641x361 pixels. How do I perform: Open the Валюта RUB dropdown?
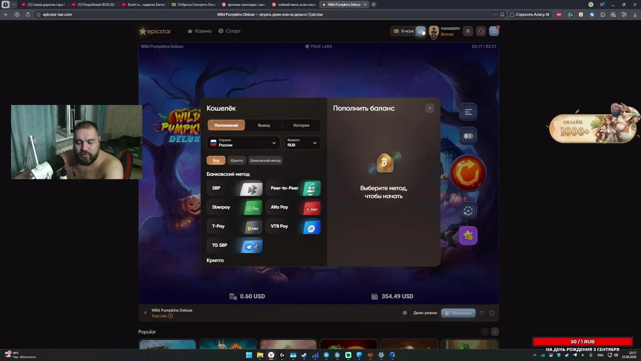coord(302,143)
